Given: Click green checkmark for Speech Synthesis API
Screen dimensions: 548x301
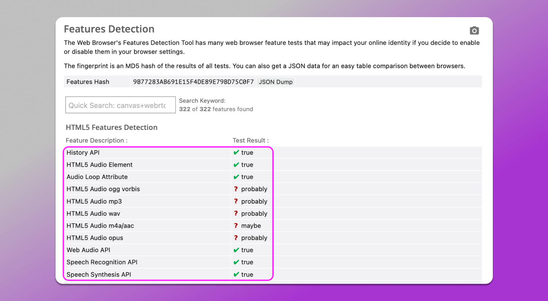Looking at the screenshot, I should (x=236, y=274).
